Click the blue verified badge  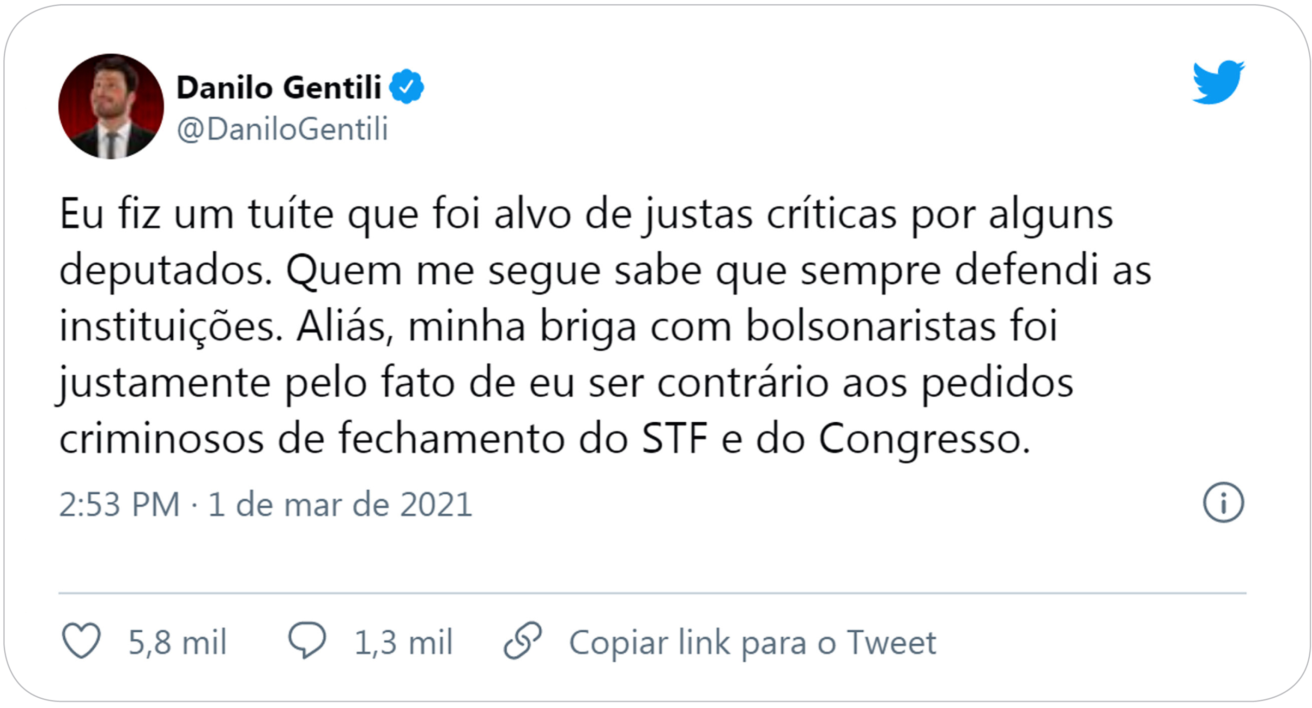(x=407, y=87)
